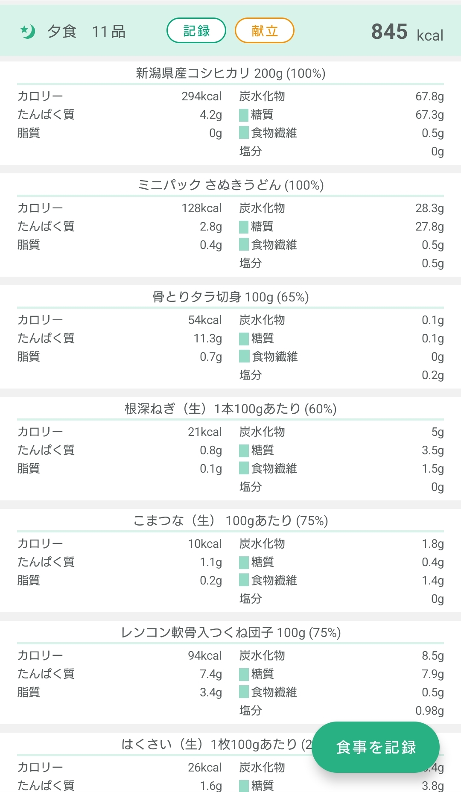
Task: Tap the 0.98g 塩分 value for つくね団子
Action: tap(429, 711)
